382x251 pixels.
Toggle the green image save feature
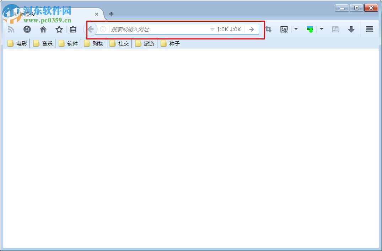pos(310,29)
